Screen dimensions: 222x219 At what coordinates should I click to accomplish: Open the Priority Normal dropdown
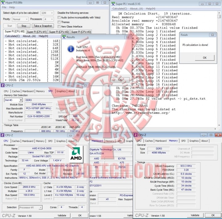click(x=20, y=19)
